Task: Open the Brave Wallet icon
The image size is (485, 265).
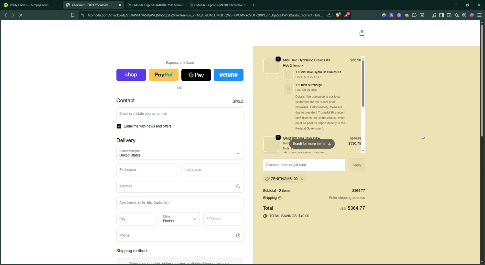Action: coord(449,15)
